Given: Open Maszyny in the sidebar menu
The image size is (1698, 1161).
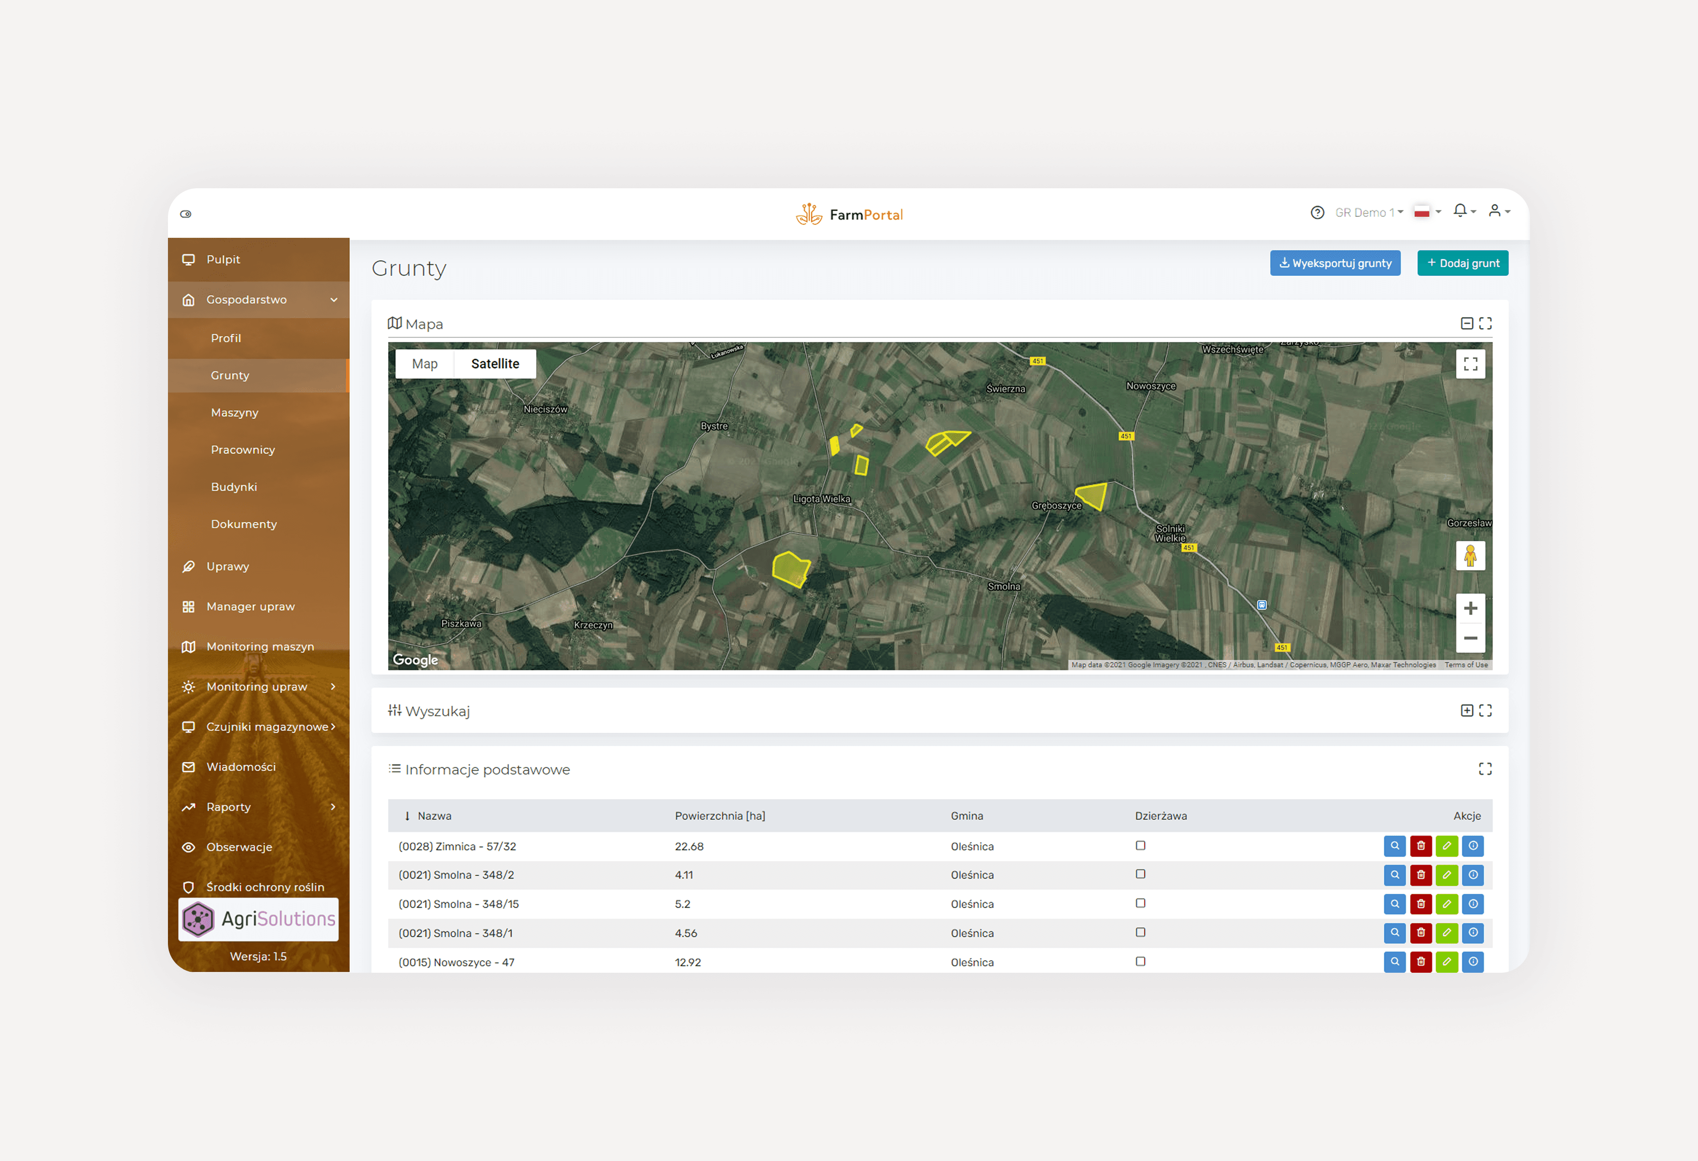Looking at the screenshot, I should click(x=234, y=412).
